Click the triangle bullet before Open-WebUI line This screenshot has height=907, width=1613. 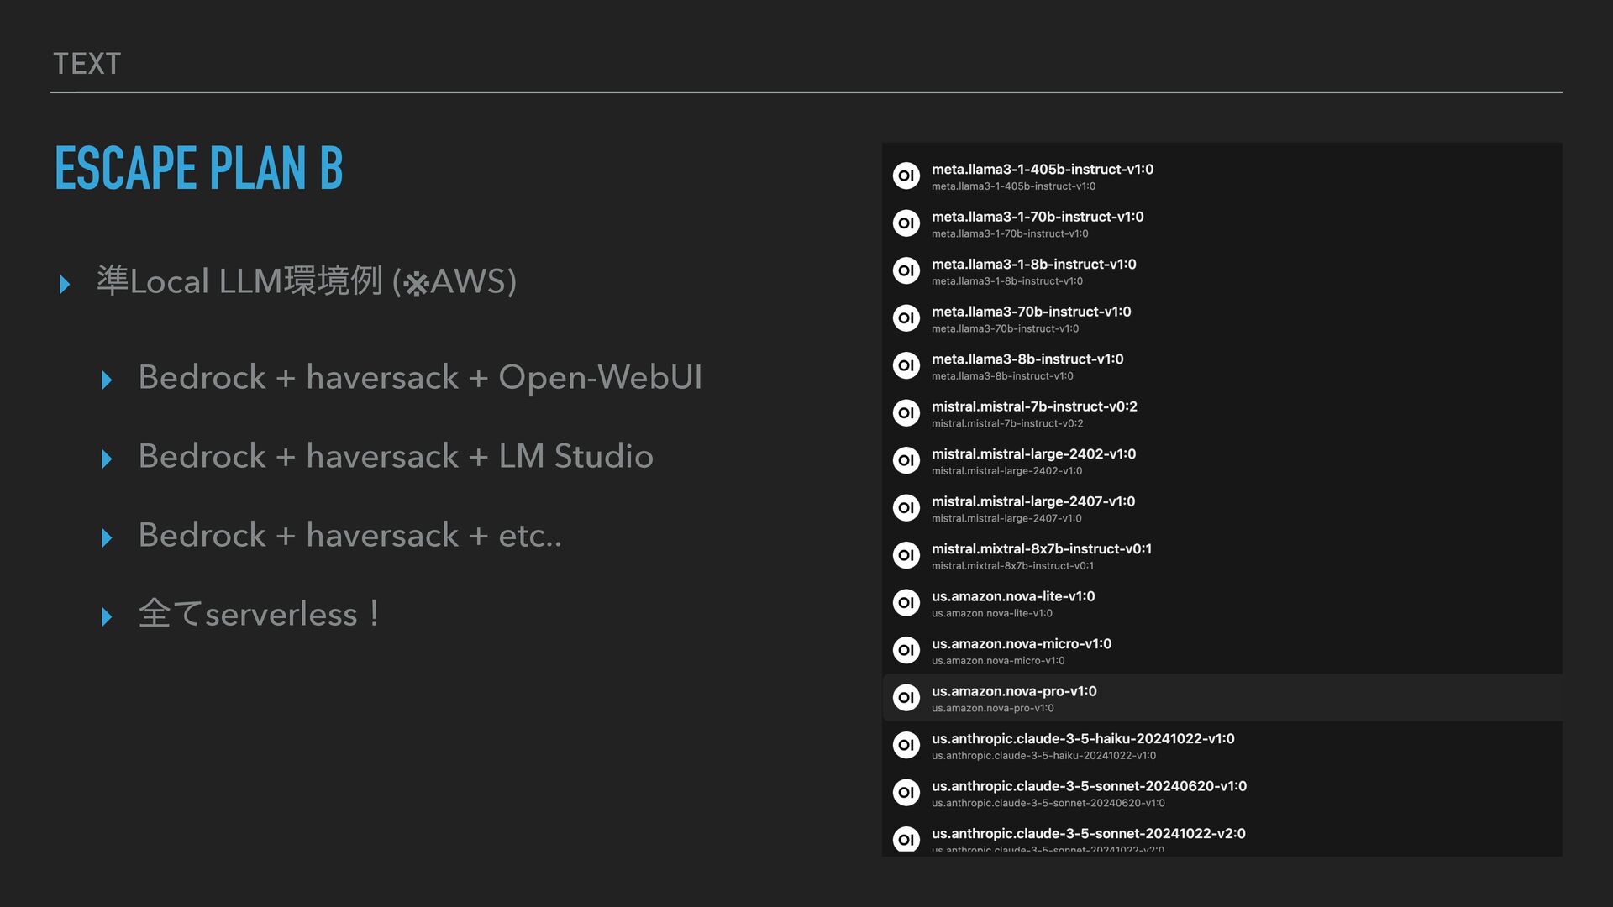(x=107, y=380)
